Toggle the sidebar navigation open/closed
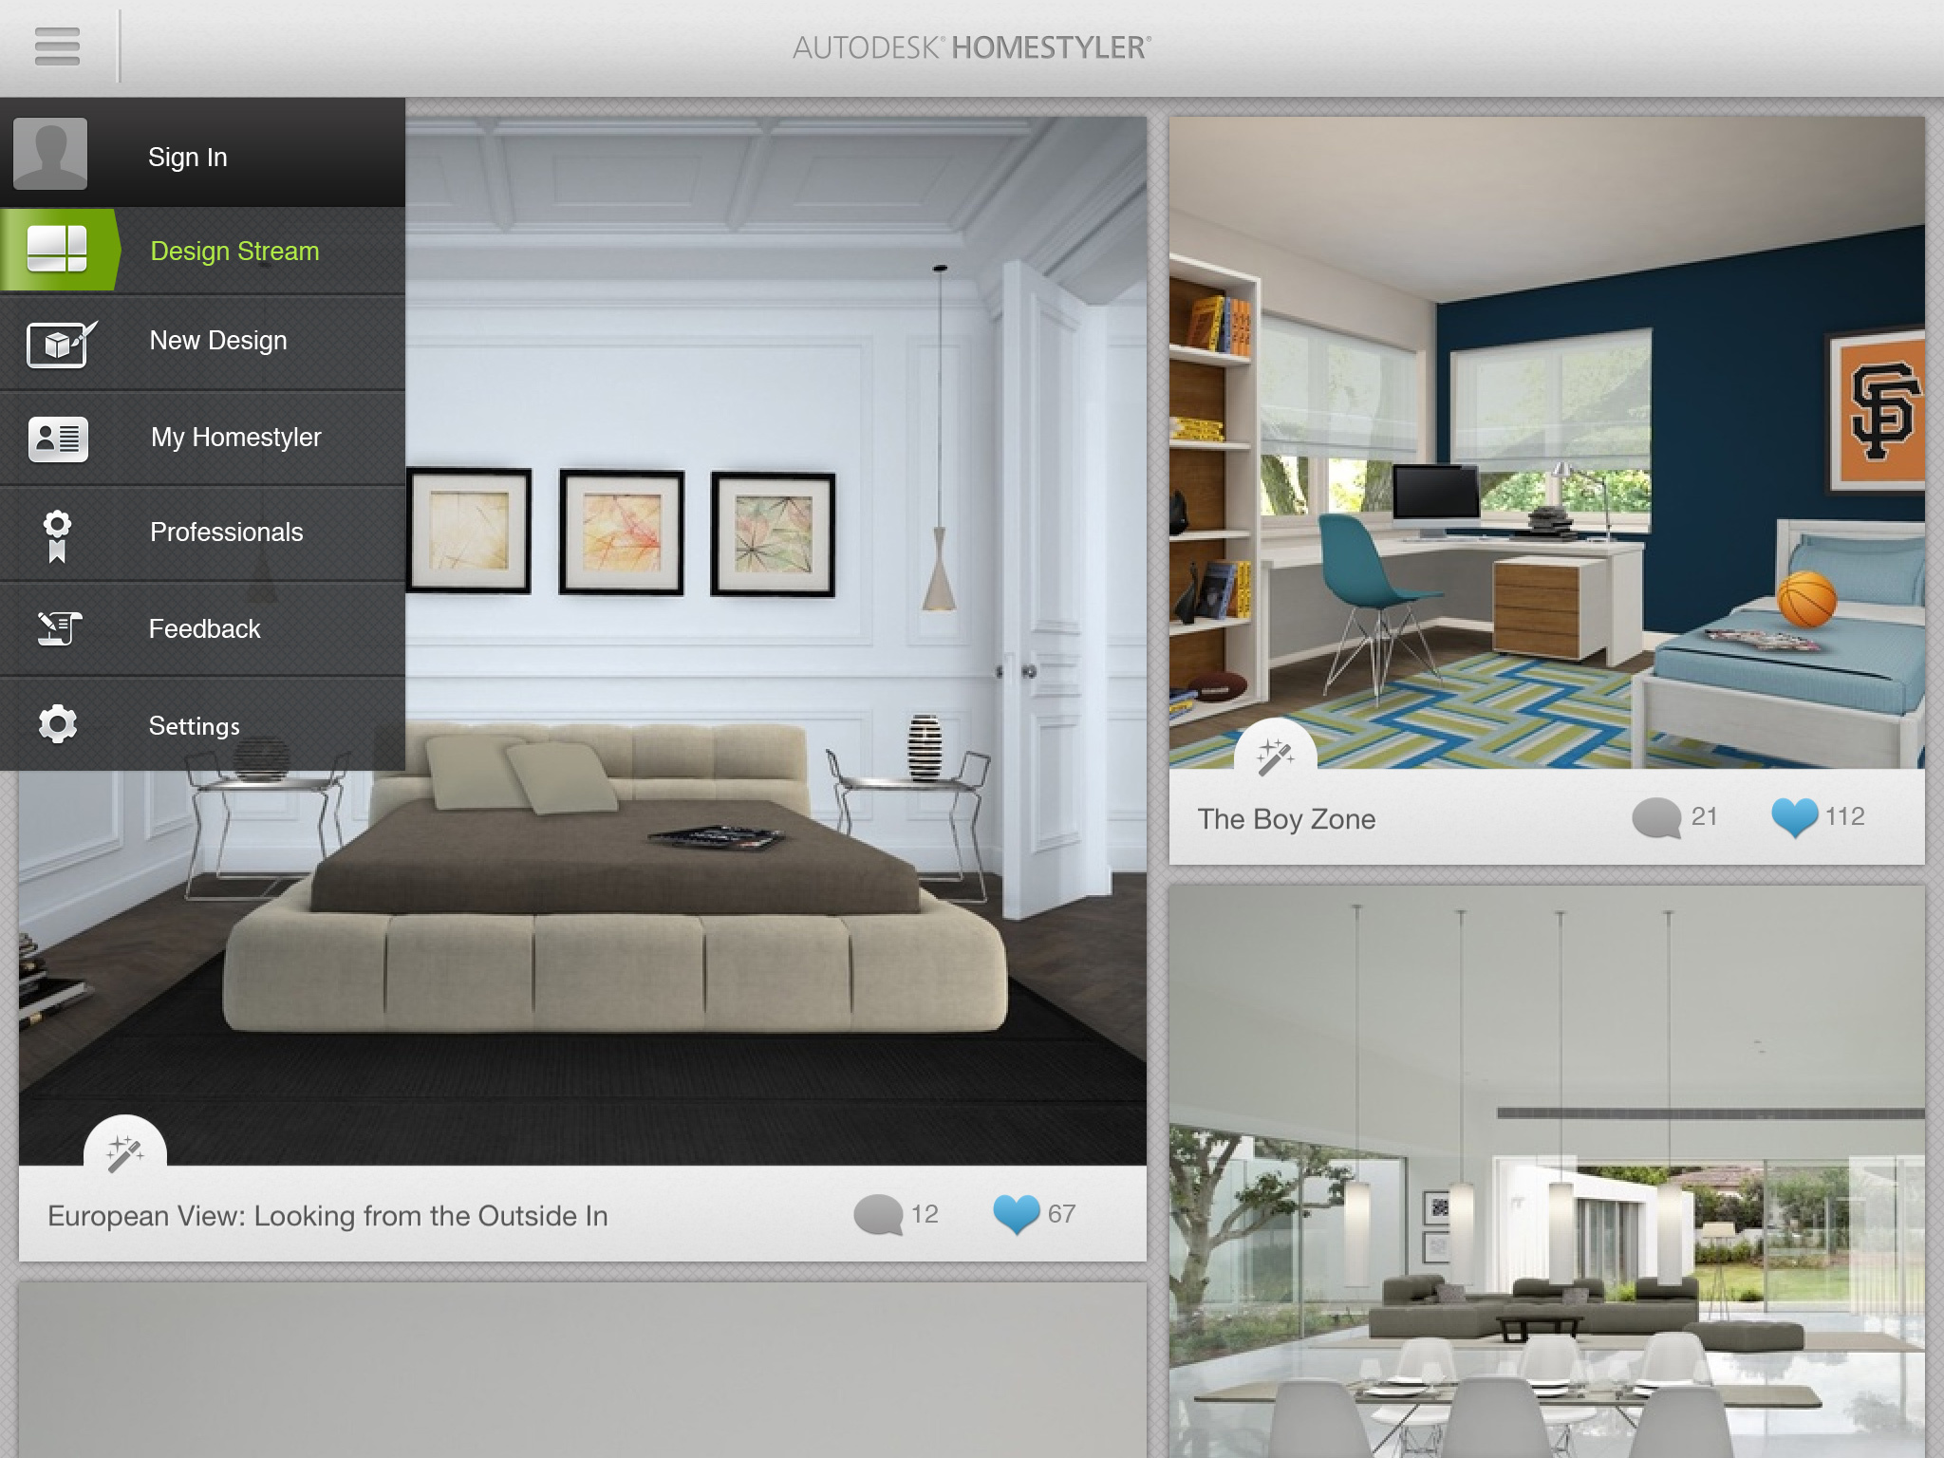Screen dimensions: 1944x1458 pyautogui.click(x=57, y=46)
